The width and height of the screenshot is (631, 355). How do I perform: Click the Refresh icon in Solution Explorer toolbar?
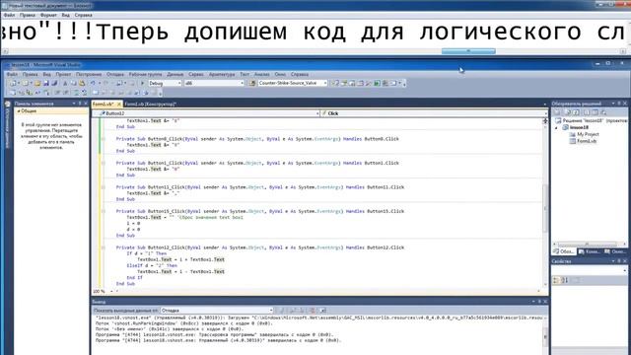(x=576, y=112)
